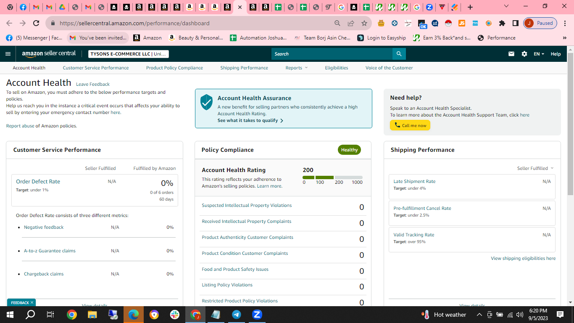This screenshot has height=323, width=574.
Task: Click the Seller Central Search field
Action: [x=332, y=54]
